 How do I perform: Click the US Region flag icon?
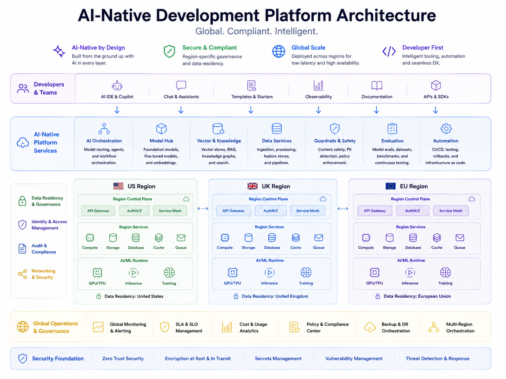click(118, 186)
